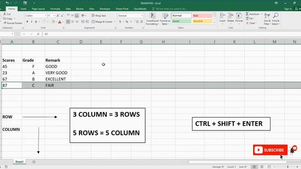Click the Decrease Indent icon
Viewport: 301px width, 169px height.
83,22
